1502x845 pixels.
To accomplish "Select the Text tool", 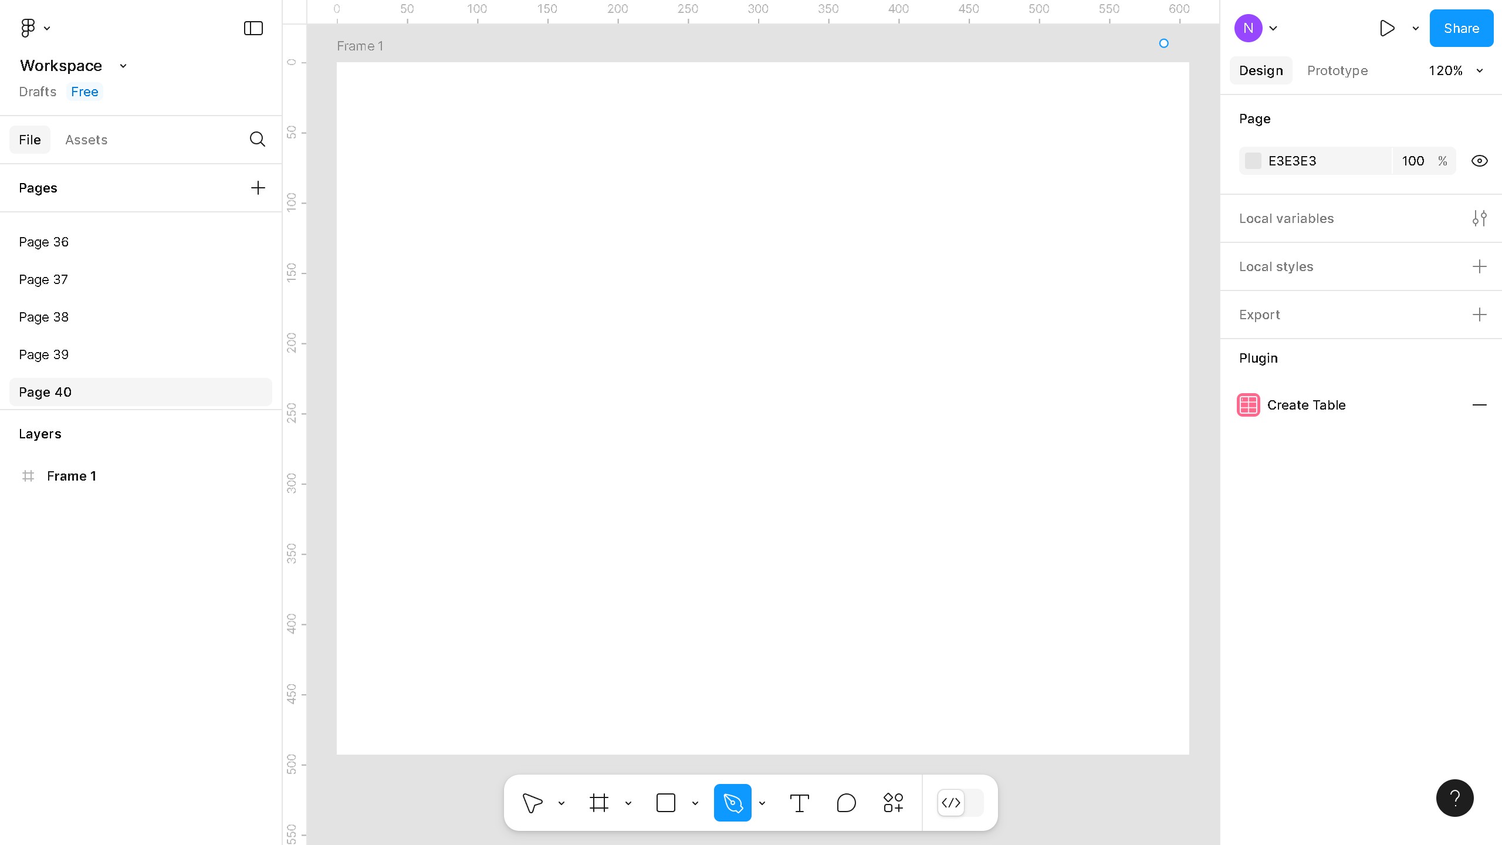I will [x=799, y=803].
